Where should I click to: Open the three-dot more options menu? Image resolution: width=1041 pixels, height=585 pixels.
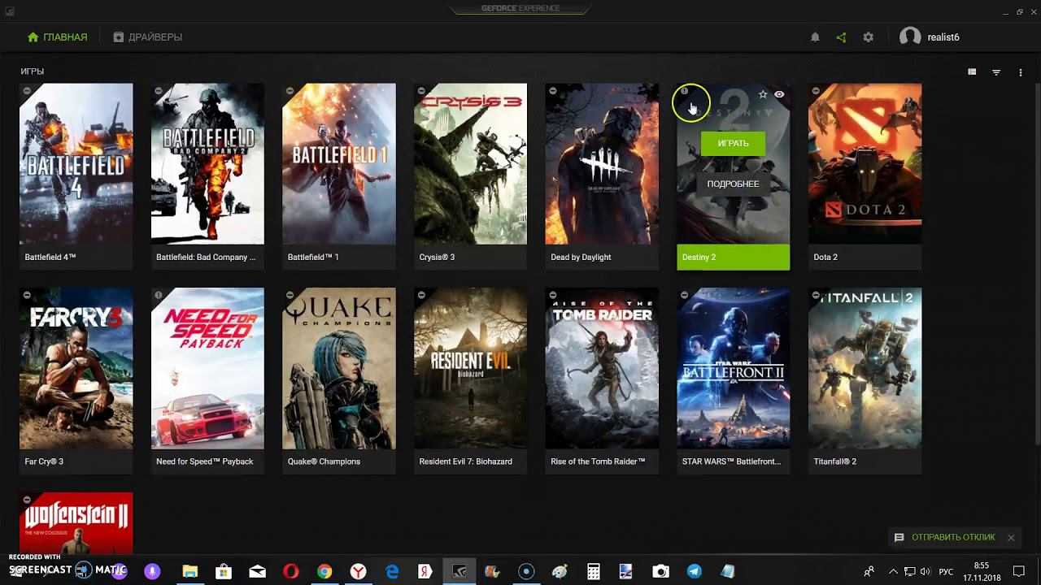click(1021, 72)
